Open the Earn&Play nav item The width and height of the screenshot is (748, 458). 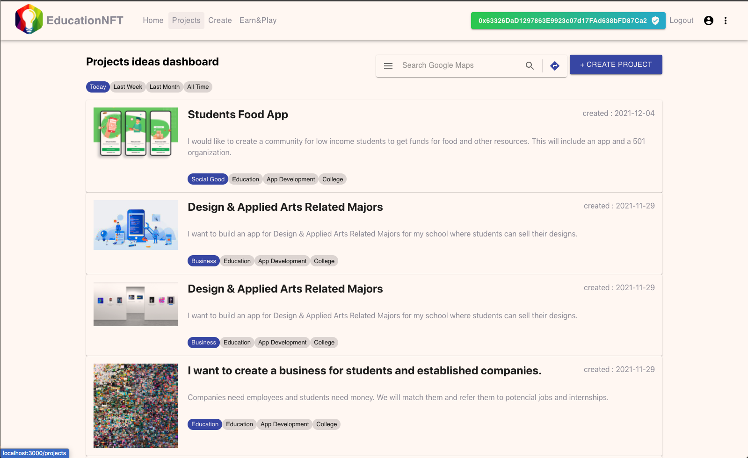[258, 21]
